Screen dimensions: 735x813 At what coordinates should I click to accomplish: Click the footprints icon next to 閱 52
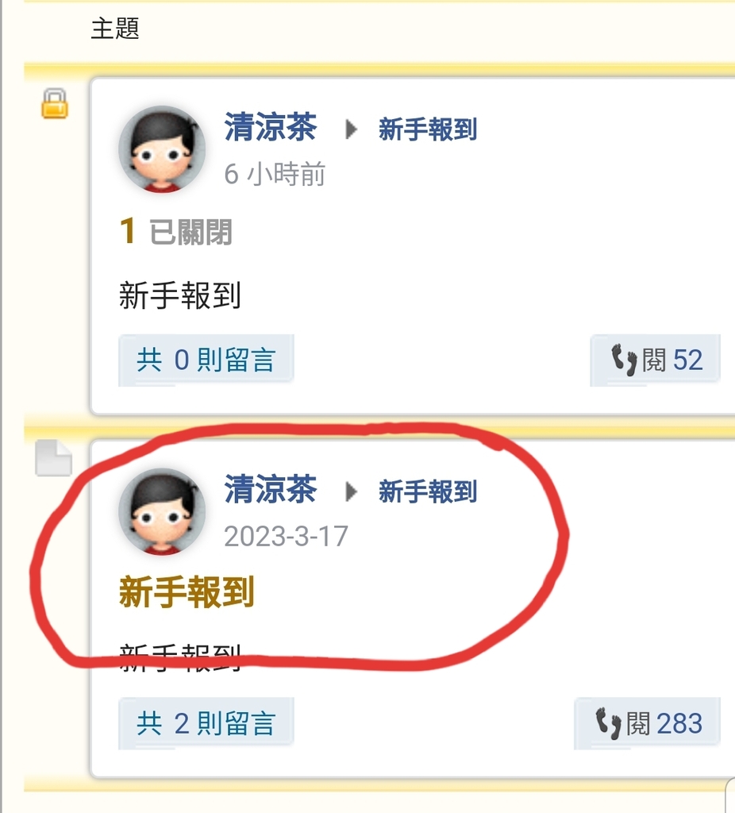624,360
